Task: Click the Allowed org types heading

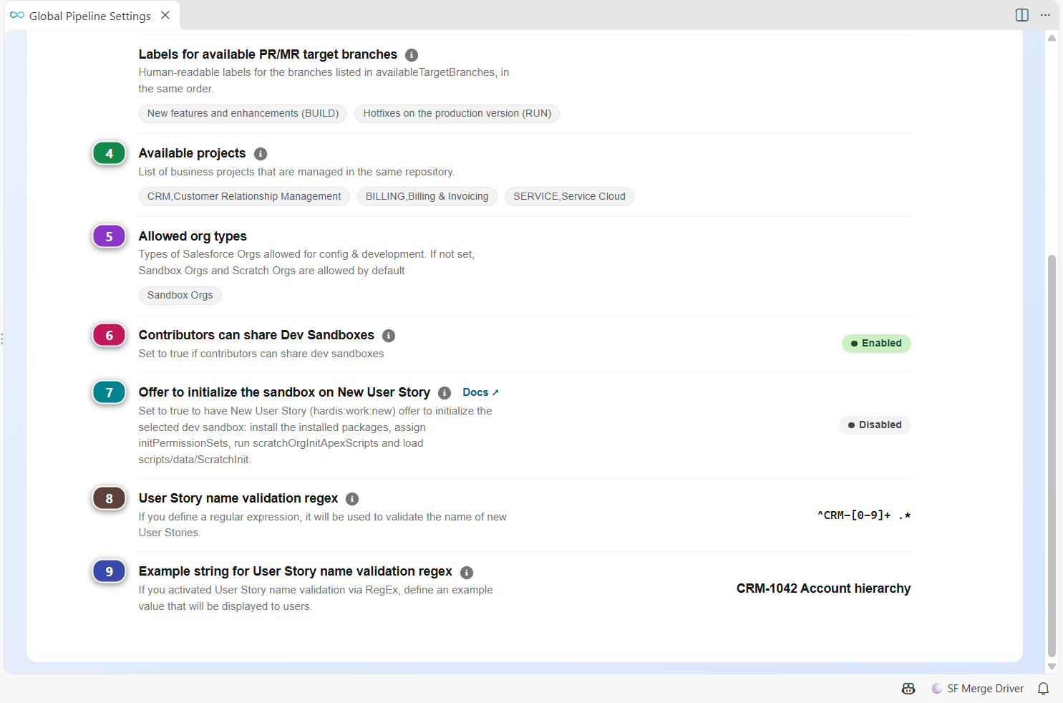Action: [193, 236]
